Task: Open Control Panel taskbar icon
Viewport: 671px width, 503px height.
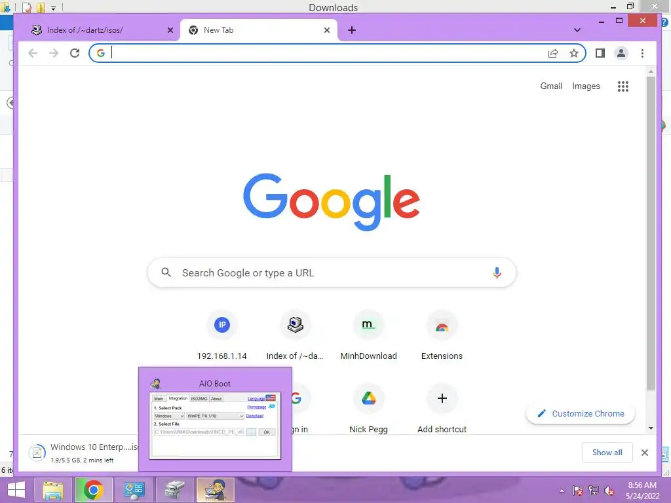Action: pos(134,490)
